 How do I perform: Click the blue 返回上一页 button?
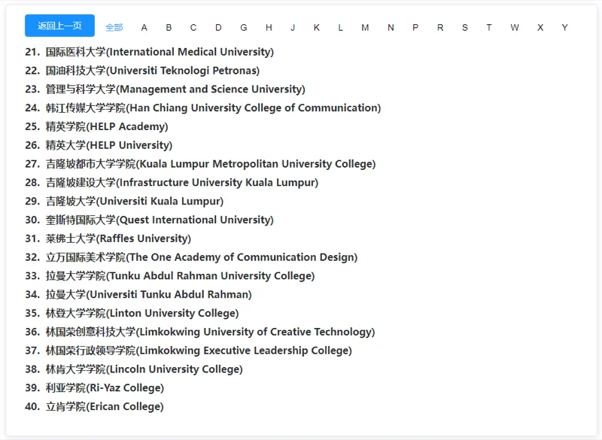(59, 26)
